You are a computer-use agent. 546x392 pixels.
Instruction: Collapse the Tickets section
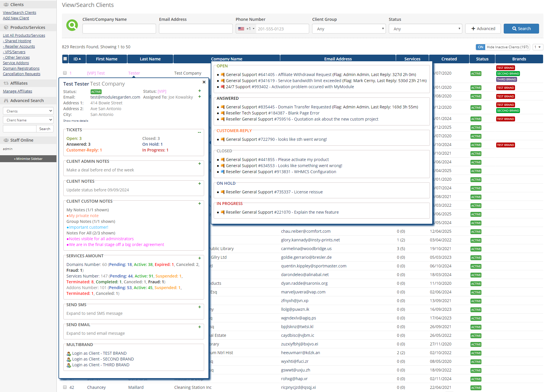pyautogui.click(x=199, y=132)
